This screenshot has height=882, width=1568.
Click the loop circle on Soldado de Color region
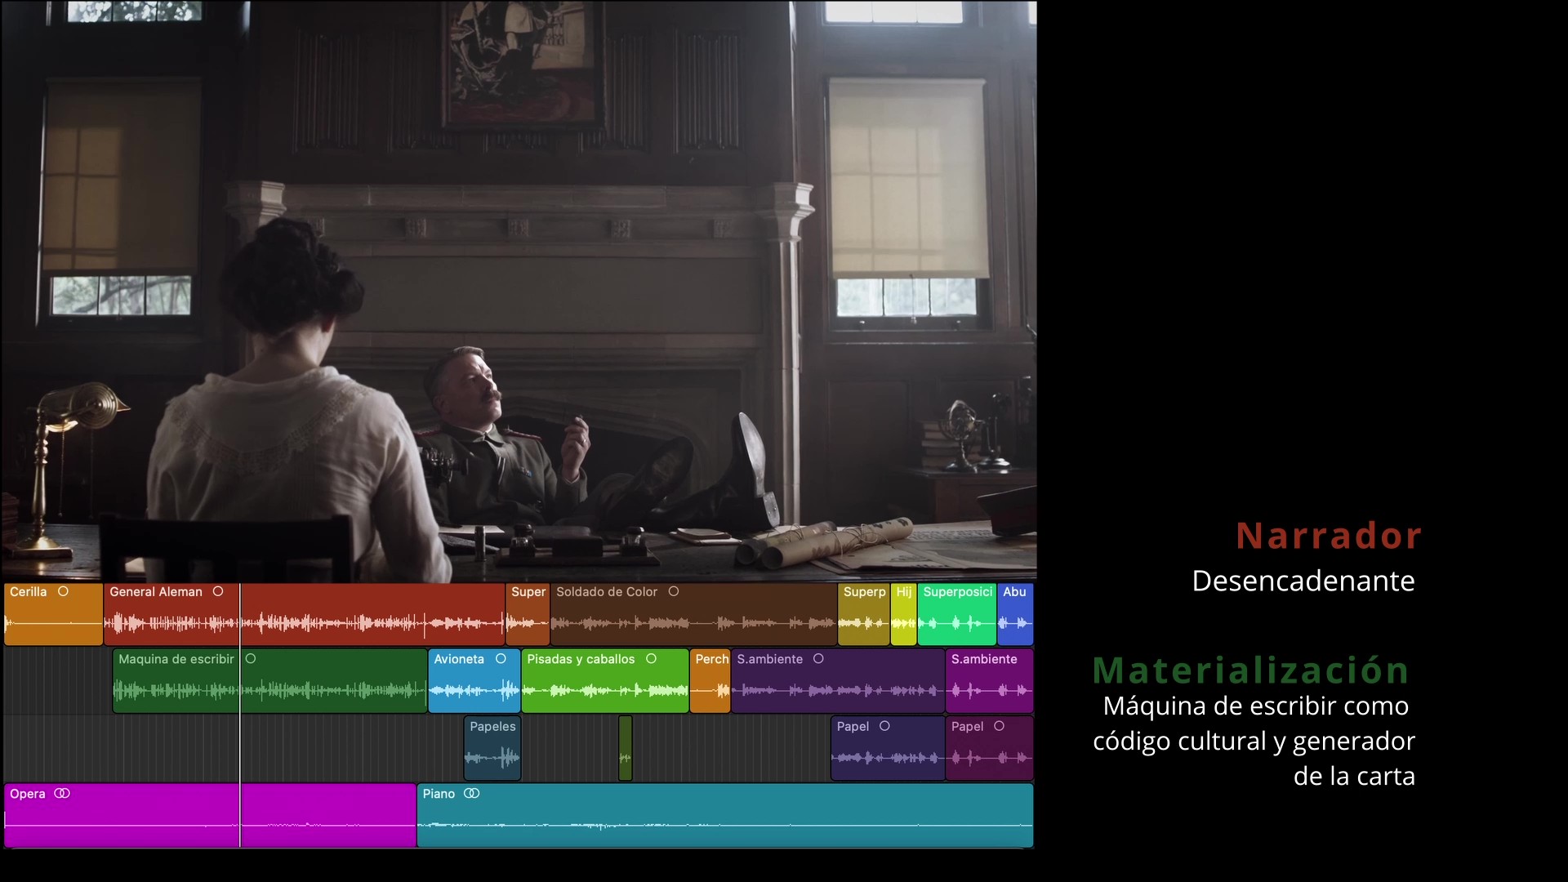[x=674, y=591]
